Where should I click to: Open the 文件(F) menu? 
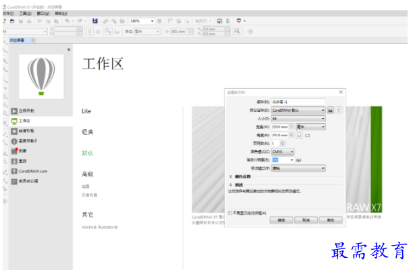(8, 13)
